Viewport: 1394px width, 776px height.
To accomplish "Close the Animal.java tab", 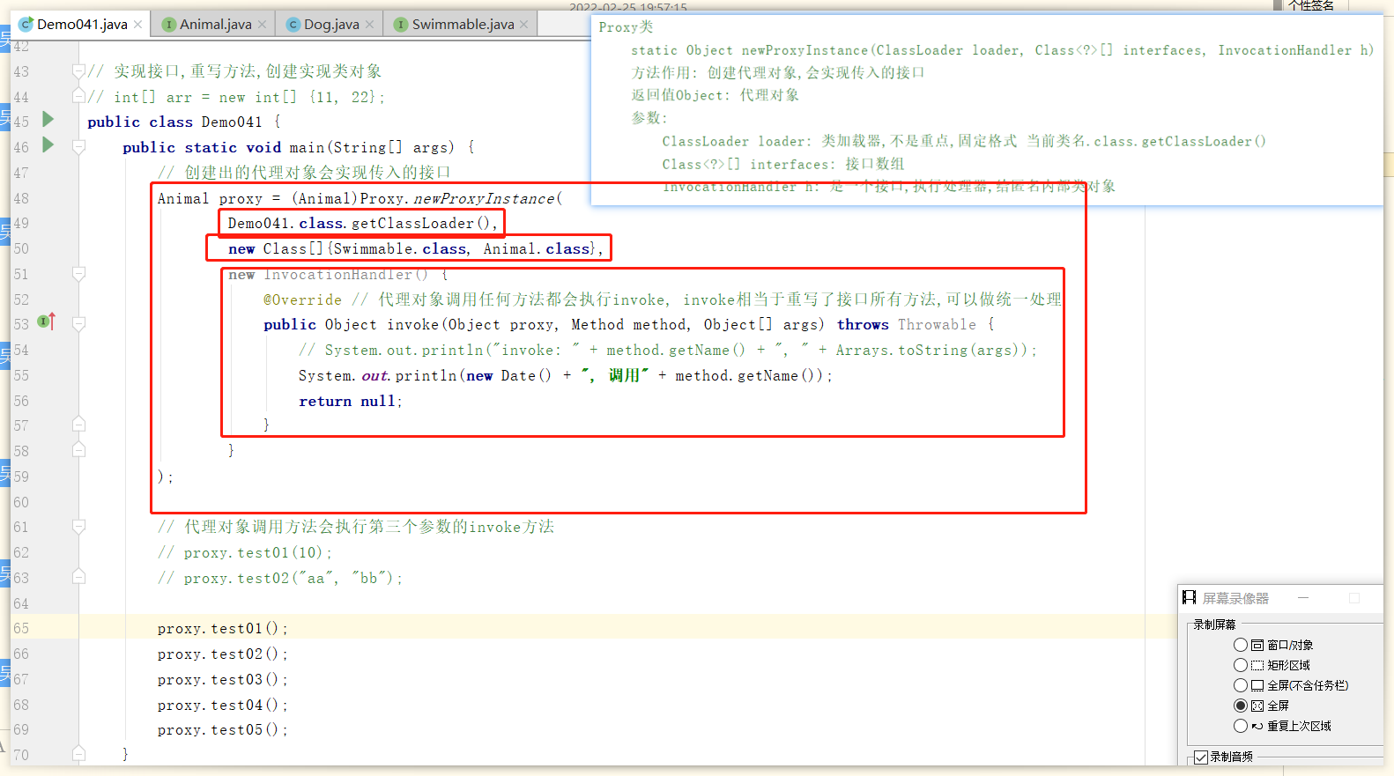I will point(262,25).
